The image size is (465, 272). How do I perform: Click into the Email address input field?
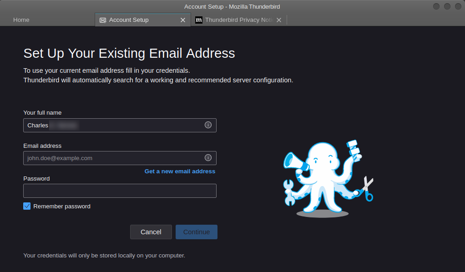pyautogui.click(x=114, y=158)
